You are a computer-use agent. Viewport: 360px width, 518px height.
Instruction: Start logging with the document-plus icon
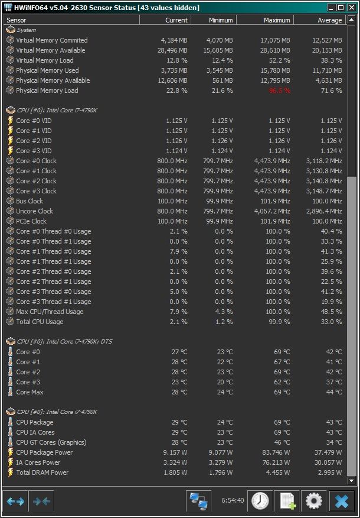pos(287,501)
